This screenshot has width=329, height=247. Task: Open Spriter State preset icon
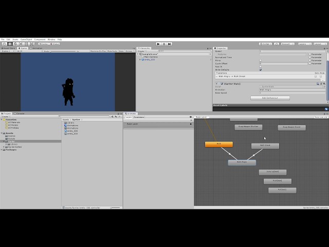(x=321, y=83)
